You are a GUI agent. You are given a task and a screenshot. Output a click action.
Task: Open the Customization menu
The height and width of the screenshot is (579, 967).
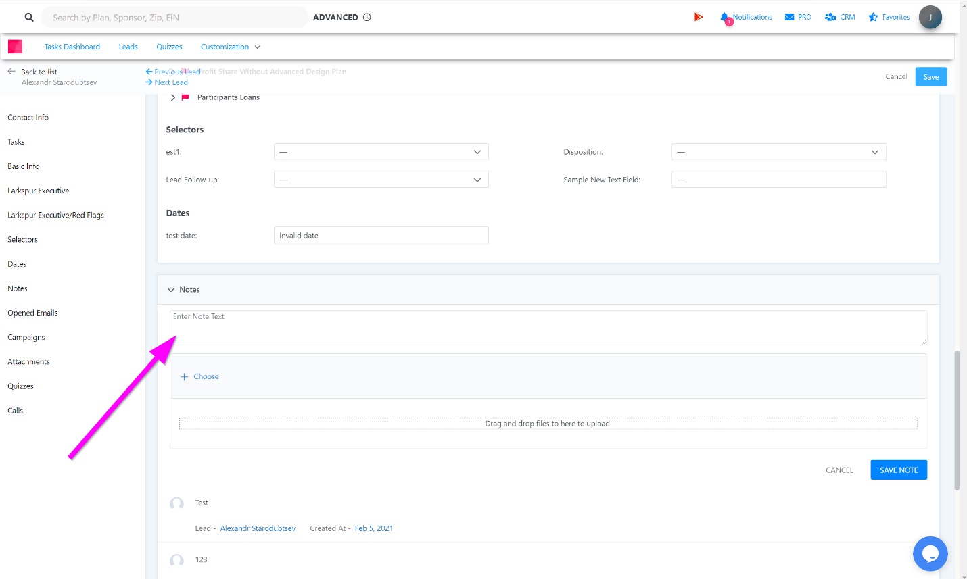[x=230, y=47]
